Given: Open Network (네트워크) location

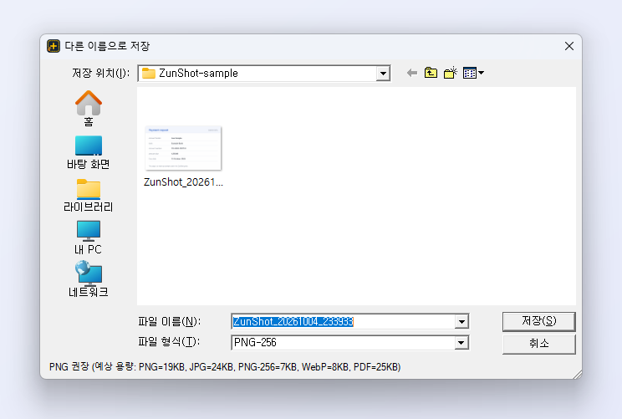Looking at the screenshot, I should [89, 279].
